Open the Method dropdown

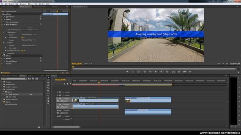click(29, 40)
